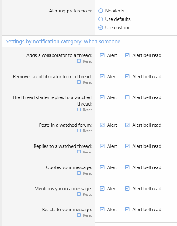
Task: Uncheck Alert for Adds a collaborator
Action: coord(102,55)
